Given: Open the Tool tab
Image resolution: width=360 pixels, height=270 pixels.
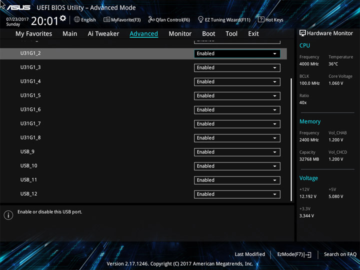Looking at the screenshot, I should click(x=231, y=34).
